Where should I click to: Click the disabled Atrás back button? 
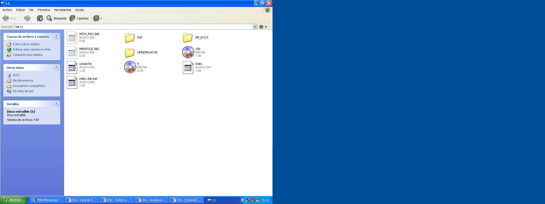click(x=10, y=18)
